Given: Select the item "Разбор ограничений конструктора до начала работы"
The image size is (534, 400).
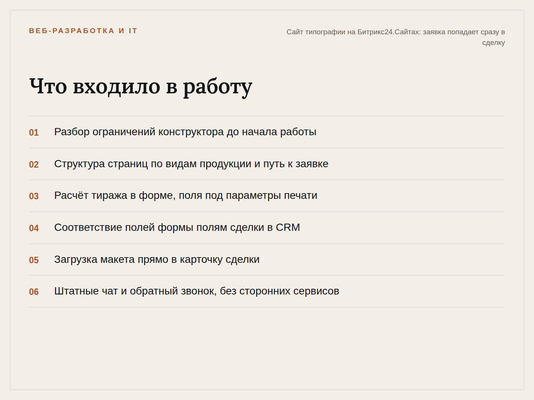Looking at the screenshot, I should pyautogui.click(x=185, y=132).
